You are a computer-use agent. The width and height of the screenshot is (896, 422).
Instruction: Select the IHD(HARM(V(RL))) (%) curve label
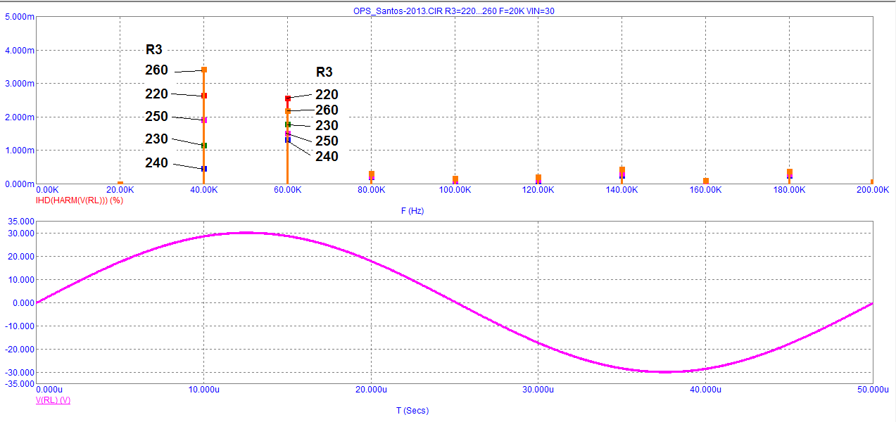[x=80, y=200]
